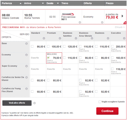Select Base Business Salottino 128,00 € checkbox
Screen dimensions: 127x120
point(64,46)
